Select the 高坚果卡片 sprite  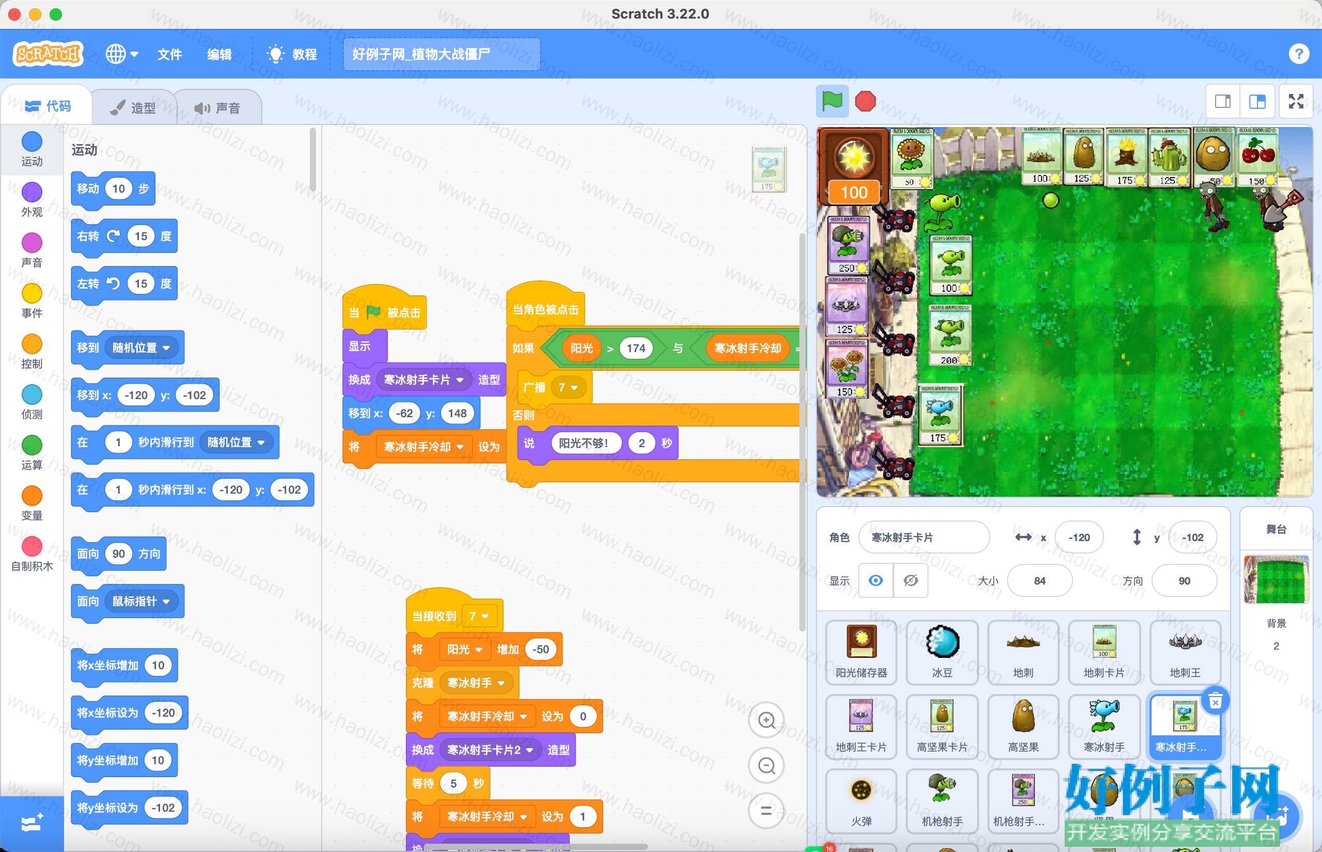coord(942,727)
